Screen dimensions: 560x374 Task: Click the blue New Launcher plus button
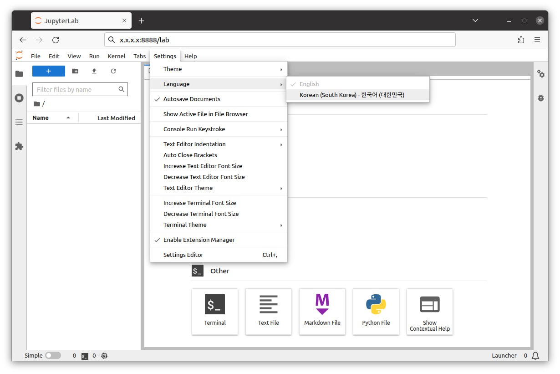click(x=49, y=71)
